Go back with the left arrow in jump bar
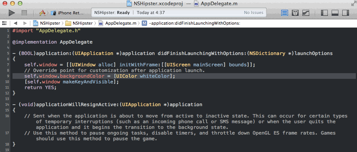This screenshot has width=357, height=152. coord(16,23)
